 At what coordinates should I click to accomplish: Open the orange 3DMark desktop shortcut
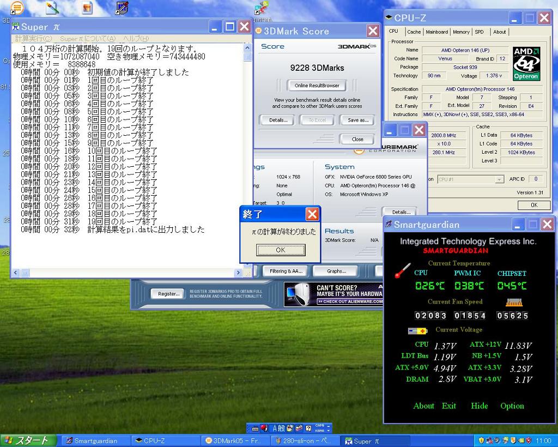17,8
